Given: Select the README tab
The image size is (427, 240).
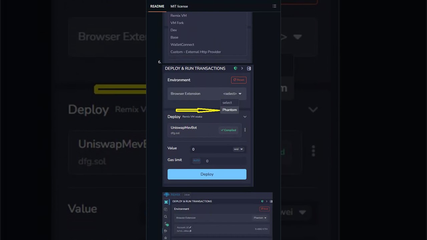Looking at the screenshot, I should tap(157, 6).
